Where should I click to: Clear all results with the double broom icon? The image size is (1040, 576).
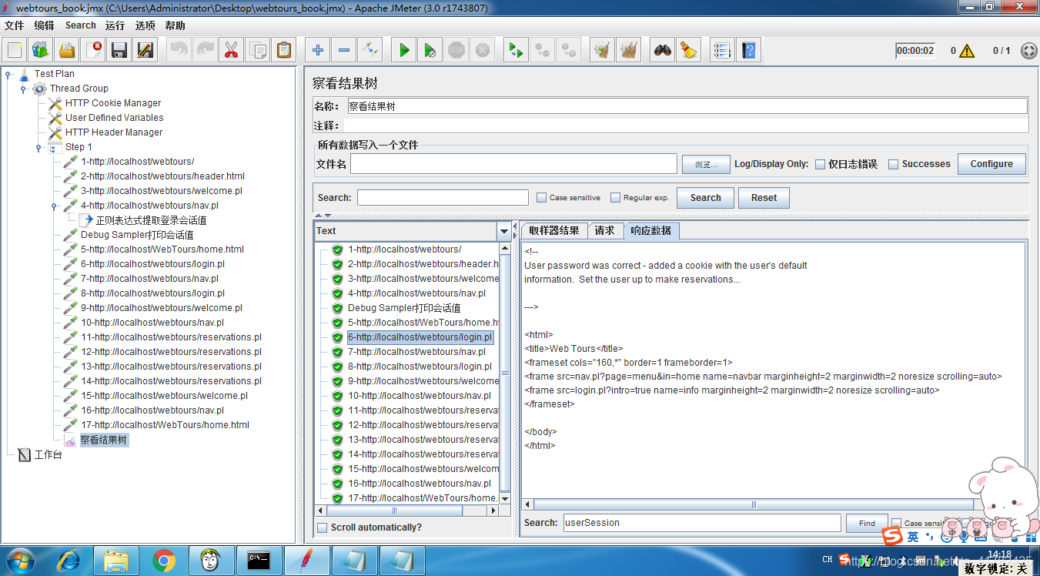629,51
